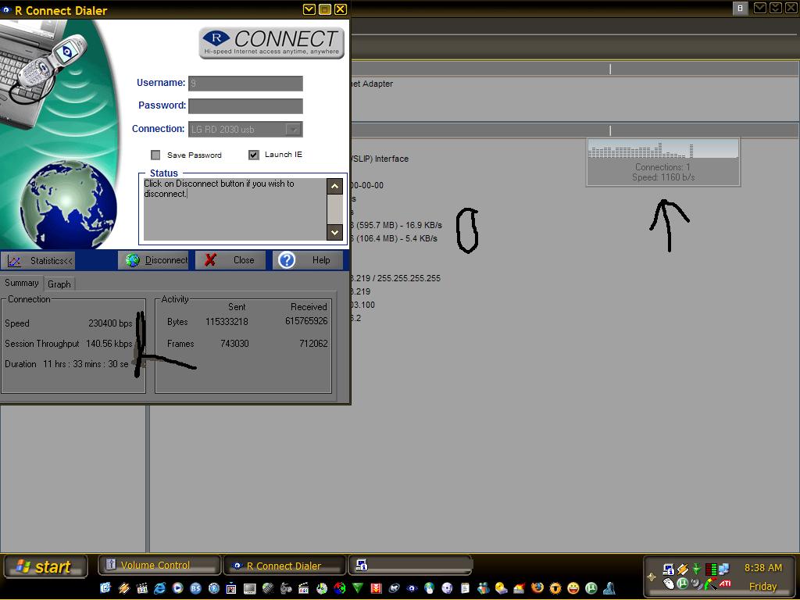Click the Status box scroll down arrow

334,232
